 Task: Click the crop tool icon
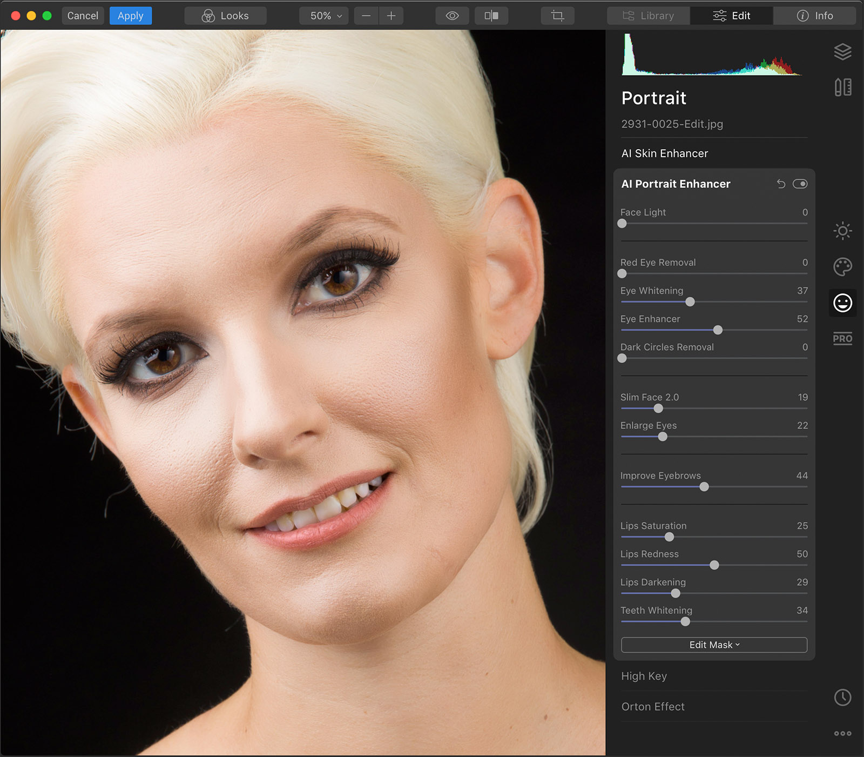pos(557,16)
